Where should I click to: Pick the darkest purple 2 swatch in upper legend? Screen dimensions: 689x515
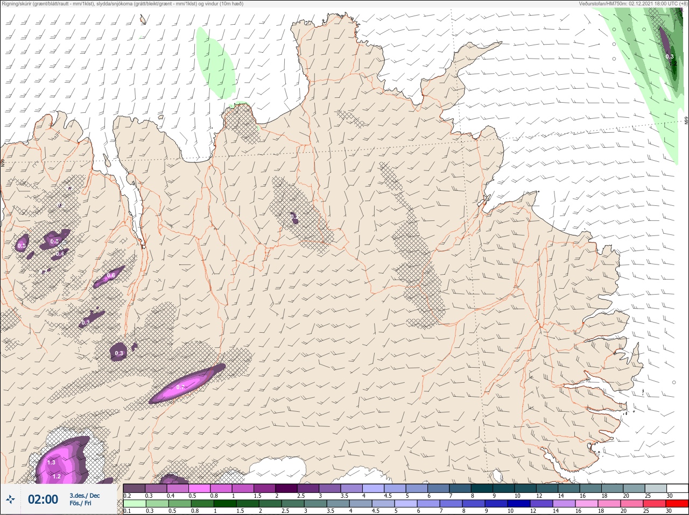286,488
